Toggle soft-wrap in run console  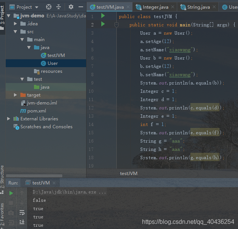(x=22, y=213)
